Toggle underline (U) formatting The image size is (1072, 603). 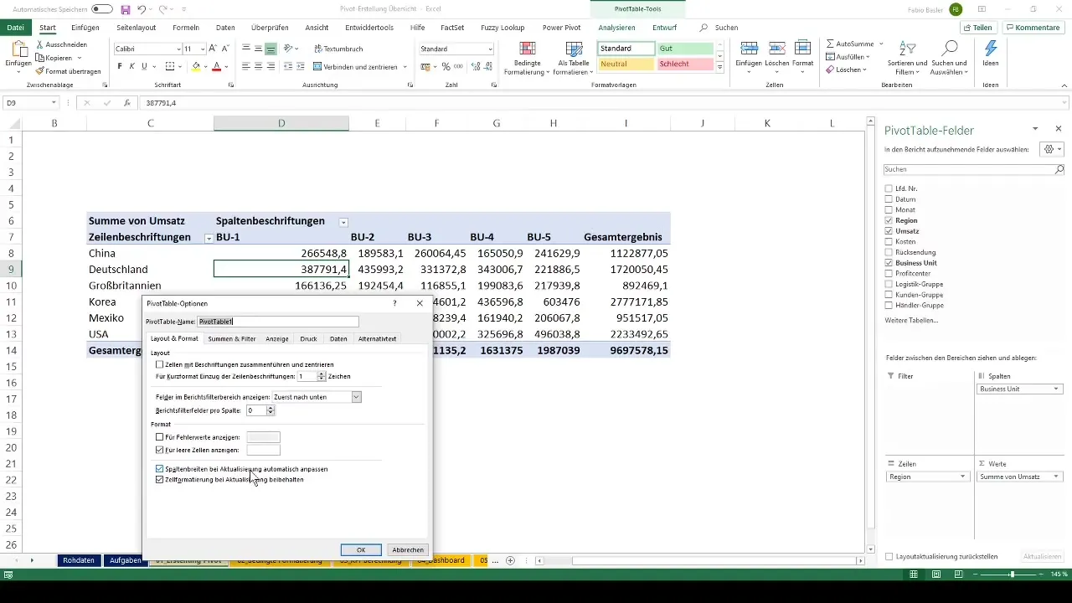144,66
